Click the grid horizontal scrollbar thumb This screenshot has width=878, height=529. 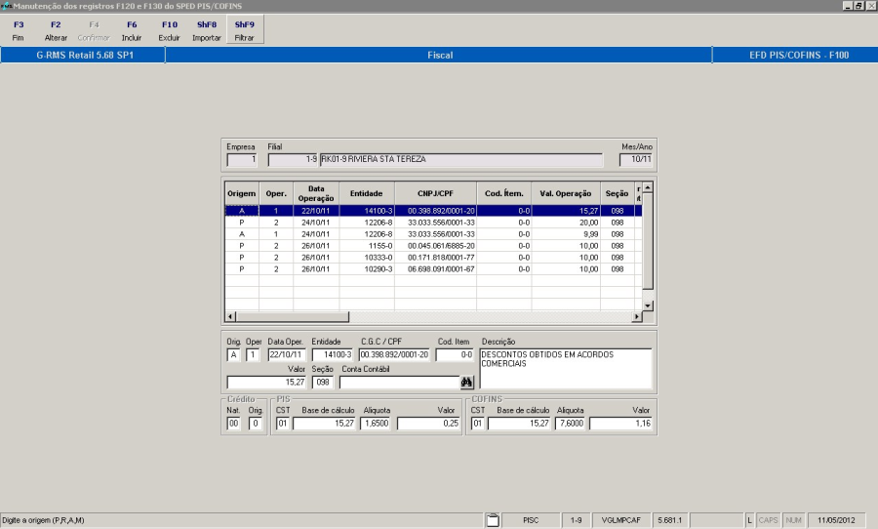[293, 316]
